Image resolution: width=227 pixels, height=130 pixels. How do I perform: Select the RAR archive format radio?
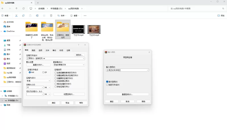(30, 72)
